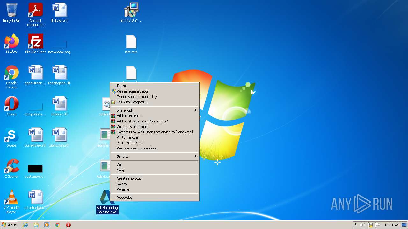Select neverdeal.png file icon

point(59,44)
